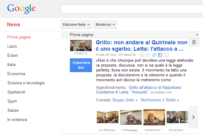The image size is (203, 135).
Task: Show next images with right arrow
Action: [193, 117]
